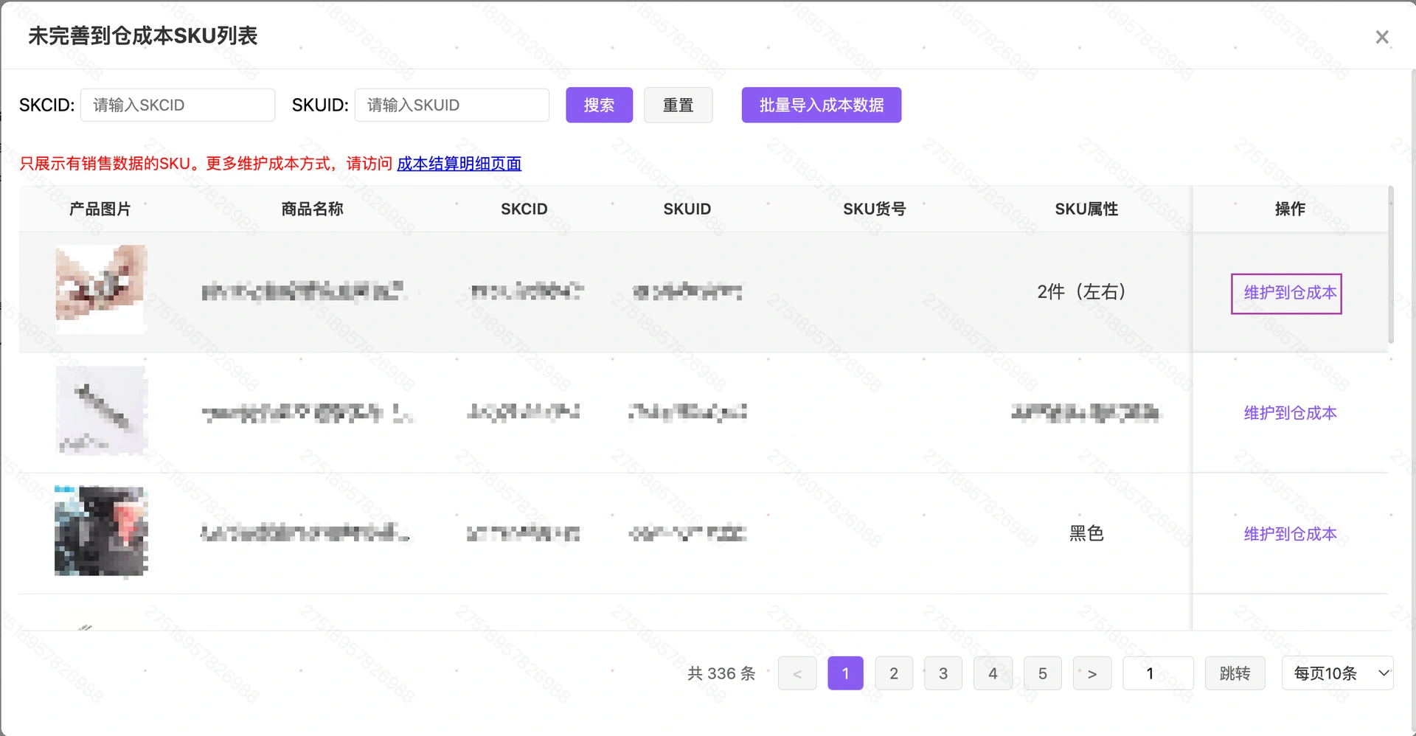Focus the page jump number field
This screenshot has height=736, width=1416.
[x=1158, y=673]
